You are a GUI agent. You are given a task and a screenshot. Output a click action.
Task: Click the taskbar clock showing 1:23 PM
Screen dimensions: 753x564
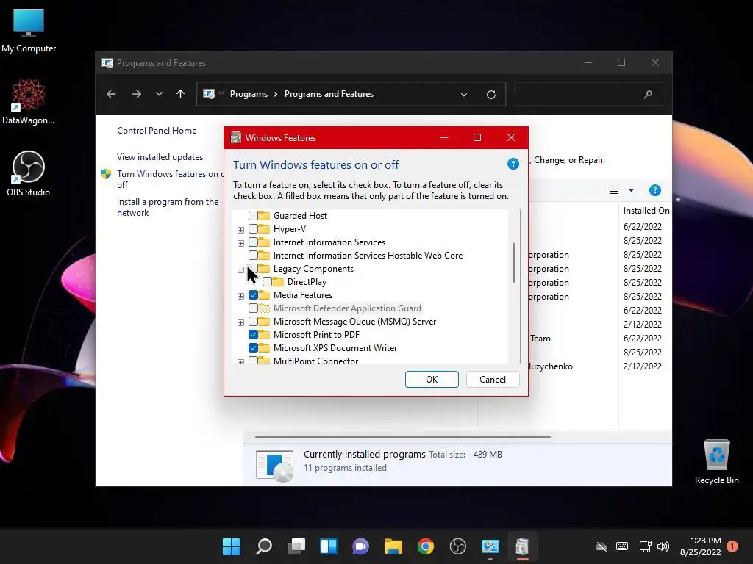[x=701, y=546]
